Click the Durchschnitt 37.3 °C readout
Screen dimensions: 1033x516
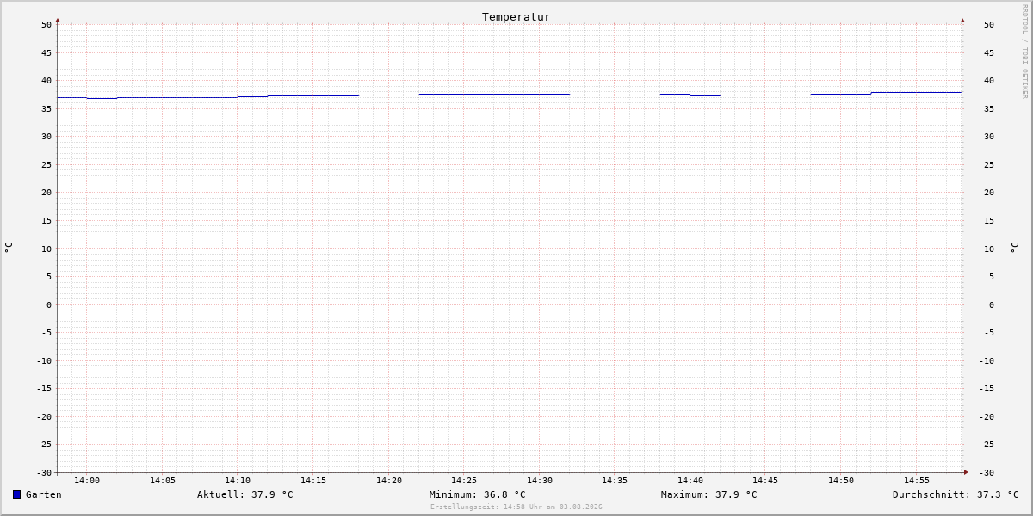pos(956,494)
